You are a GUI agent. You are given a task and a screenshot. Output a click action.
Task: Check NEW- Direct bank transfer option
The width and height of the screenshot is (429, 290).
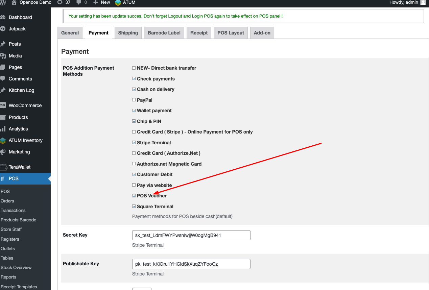point(134,68)
